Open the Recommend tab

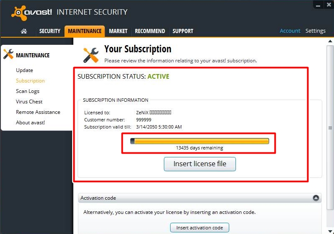[x=150, y=31]
